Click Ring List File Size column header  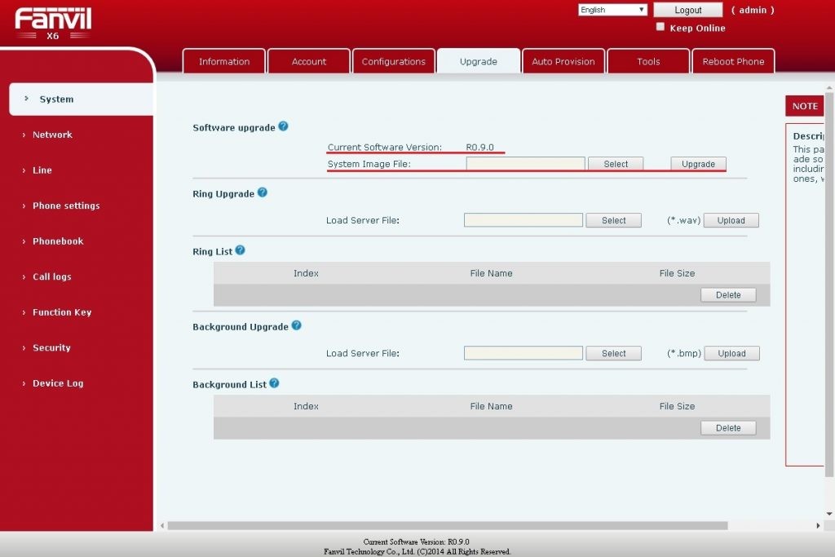click(677, 273)
